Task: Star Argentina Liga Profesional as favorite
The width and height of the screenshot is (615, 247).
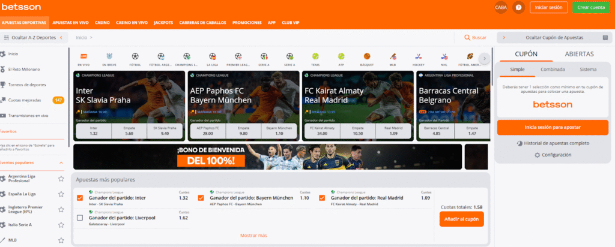Action: [x=61, y=179]
